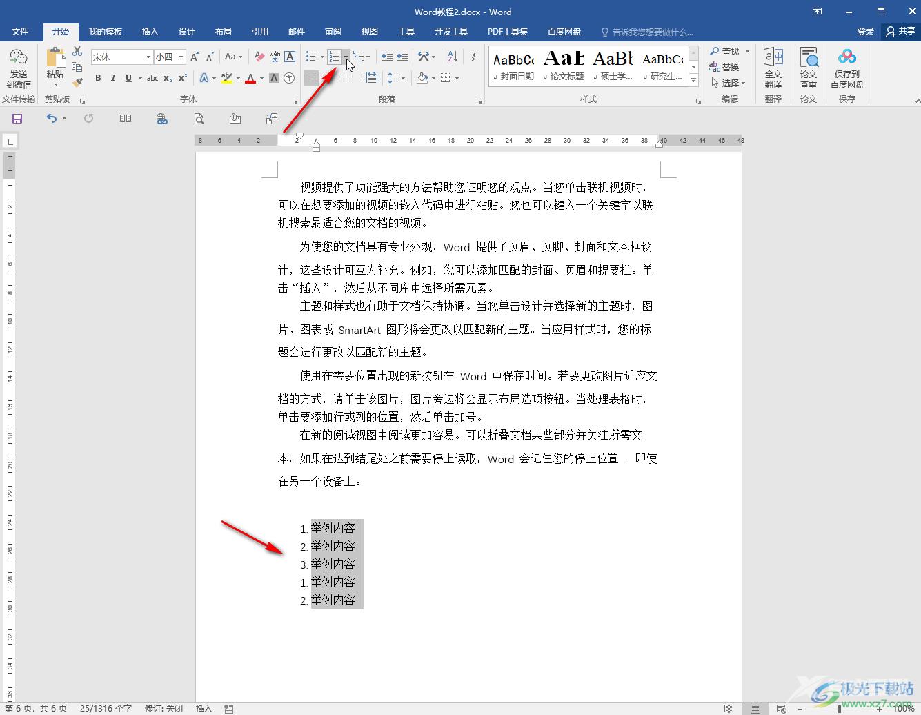Screen dimensions: 921x715
Task: Expand bullet list style dropdown
Action: tap(322, 57)
